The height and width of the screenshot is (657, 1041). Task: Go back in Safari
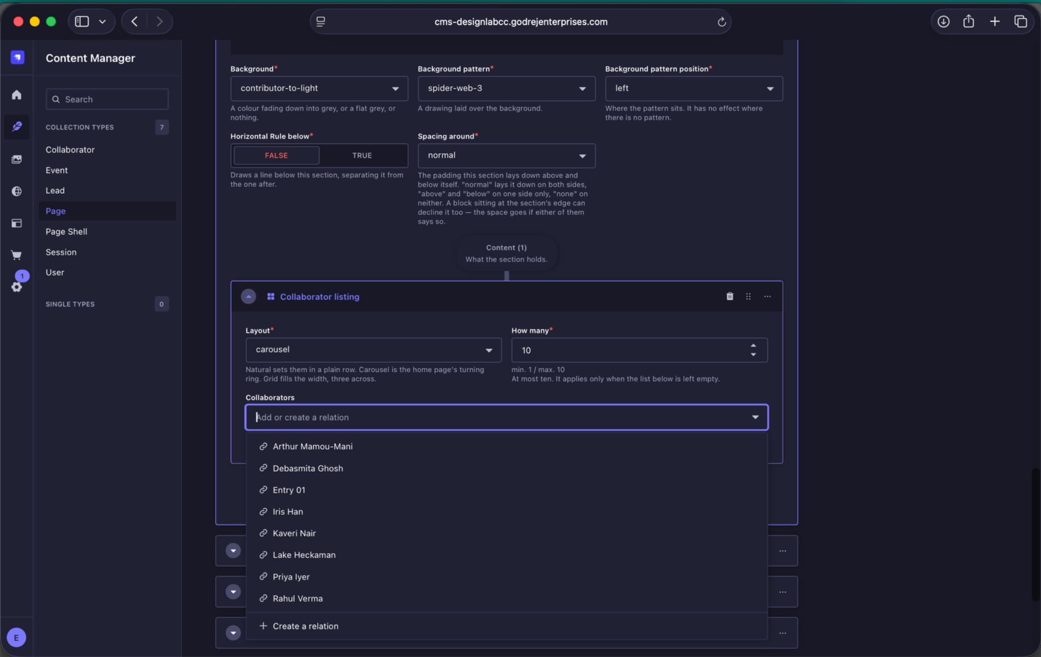click(134, 21)
